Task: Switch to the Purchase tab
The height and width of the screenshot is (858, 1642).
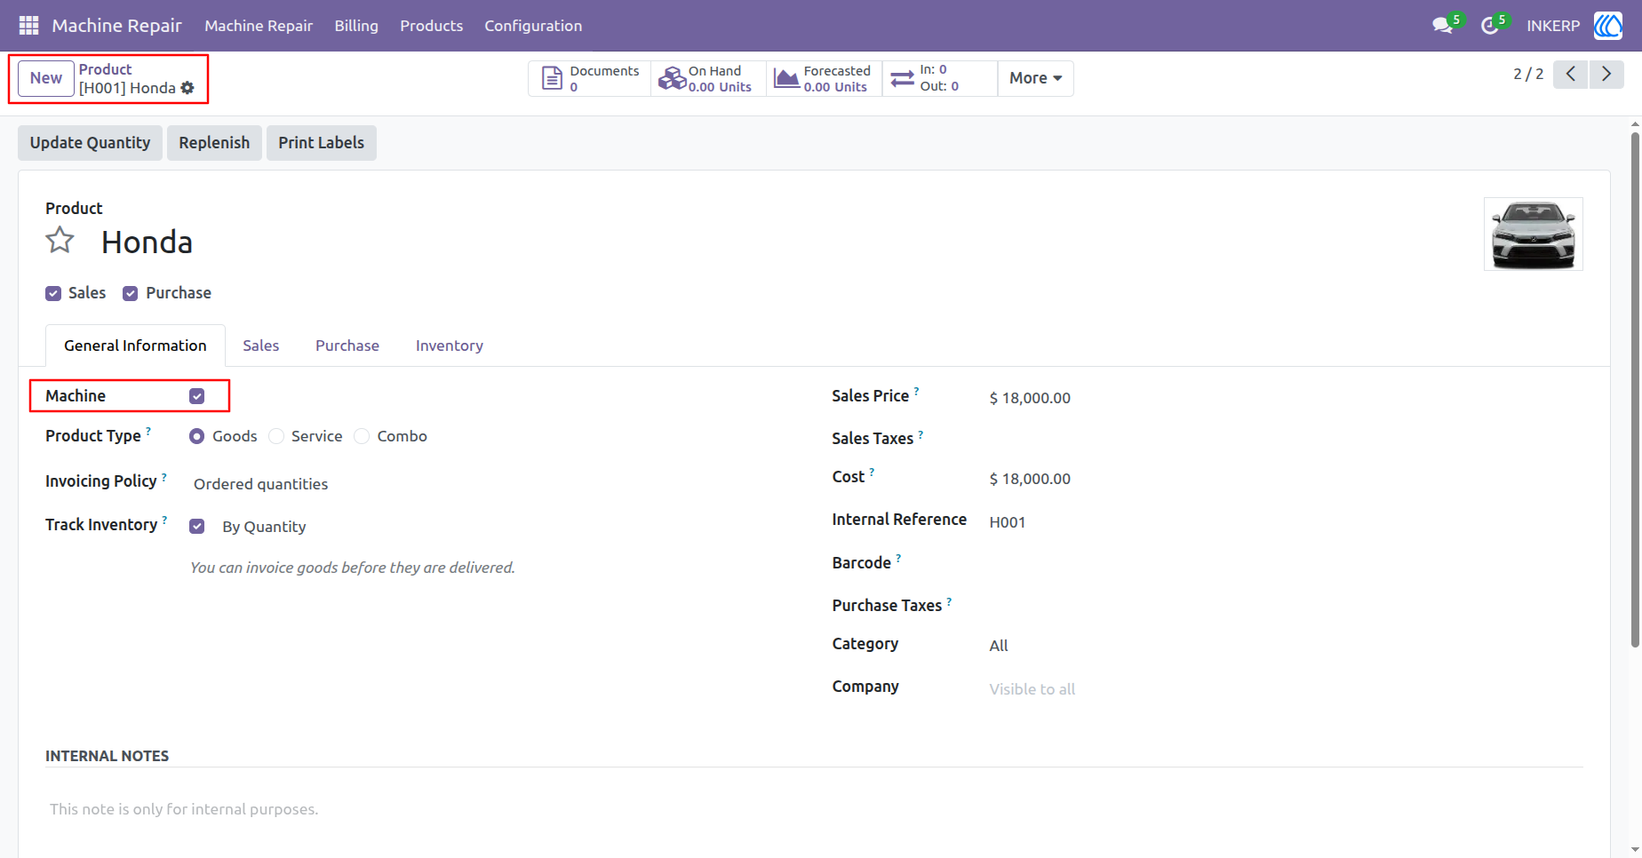Action: [347, 346]
